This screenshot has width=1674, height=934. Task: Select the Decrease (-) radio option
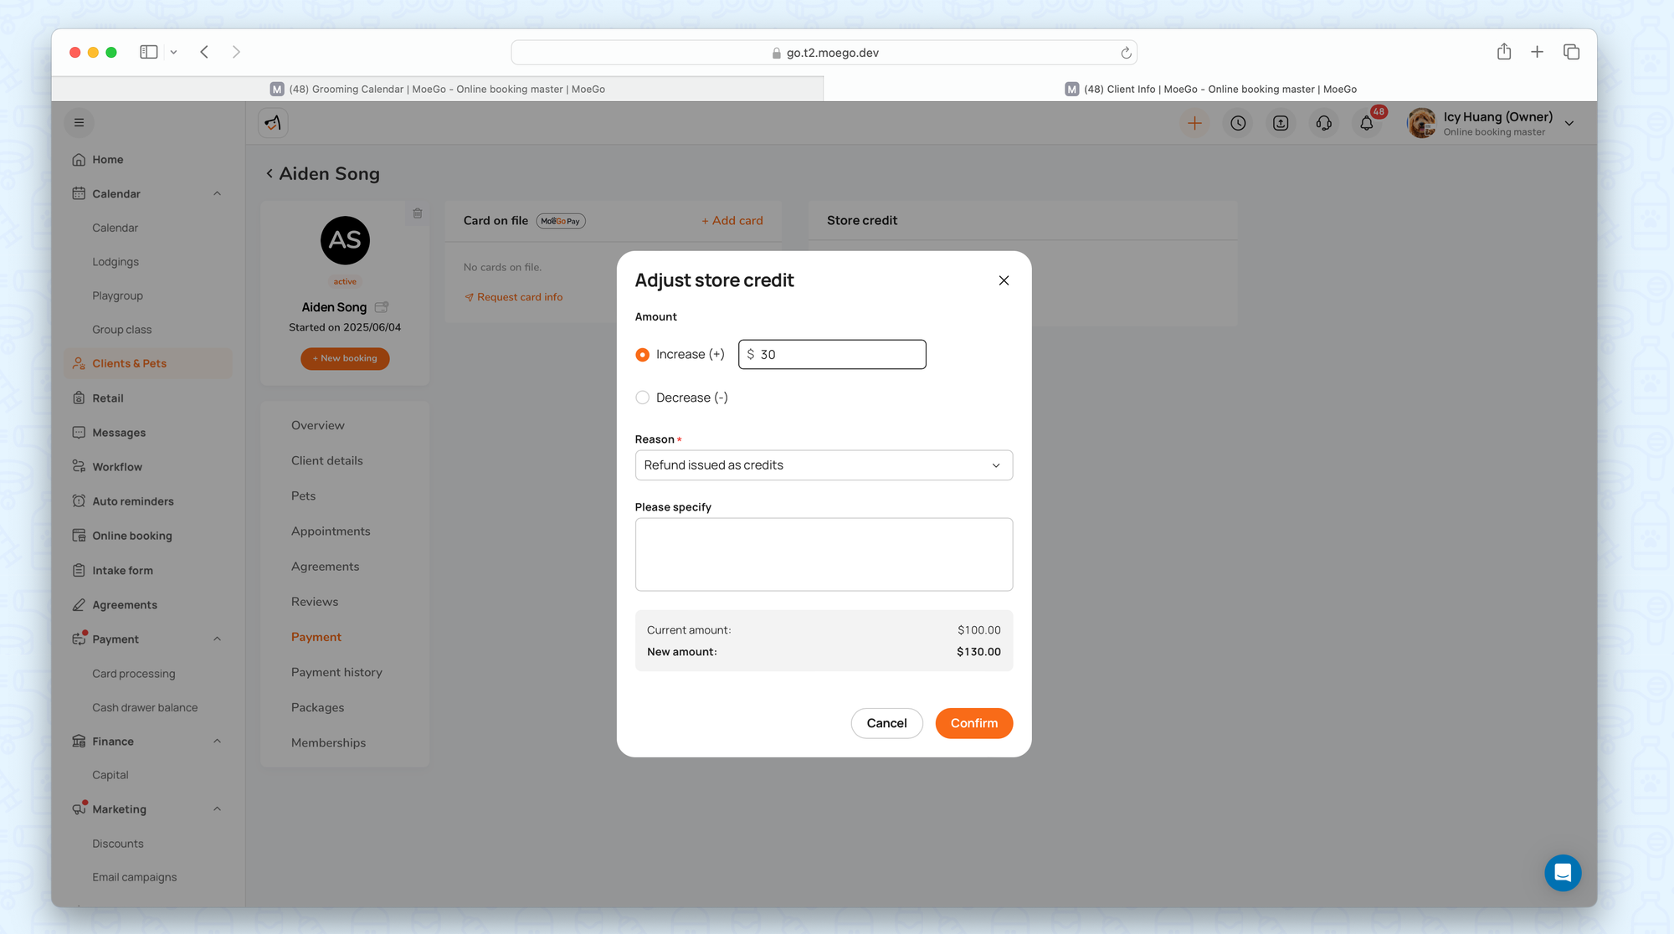(x=642, y=398)
